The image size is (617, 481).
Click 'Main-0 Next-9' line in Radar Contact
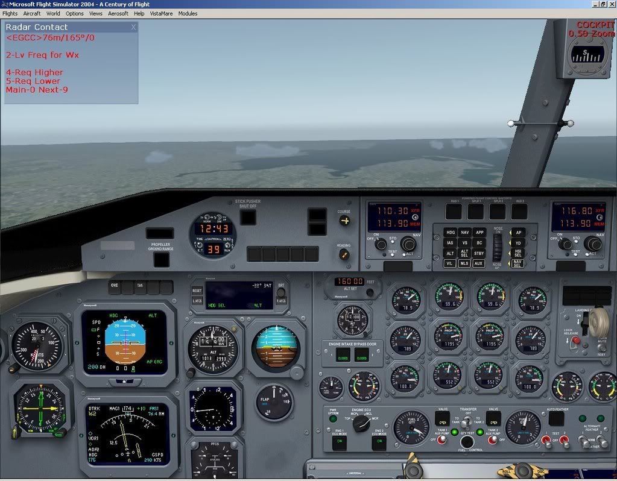point(37,90)
